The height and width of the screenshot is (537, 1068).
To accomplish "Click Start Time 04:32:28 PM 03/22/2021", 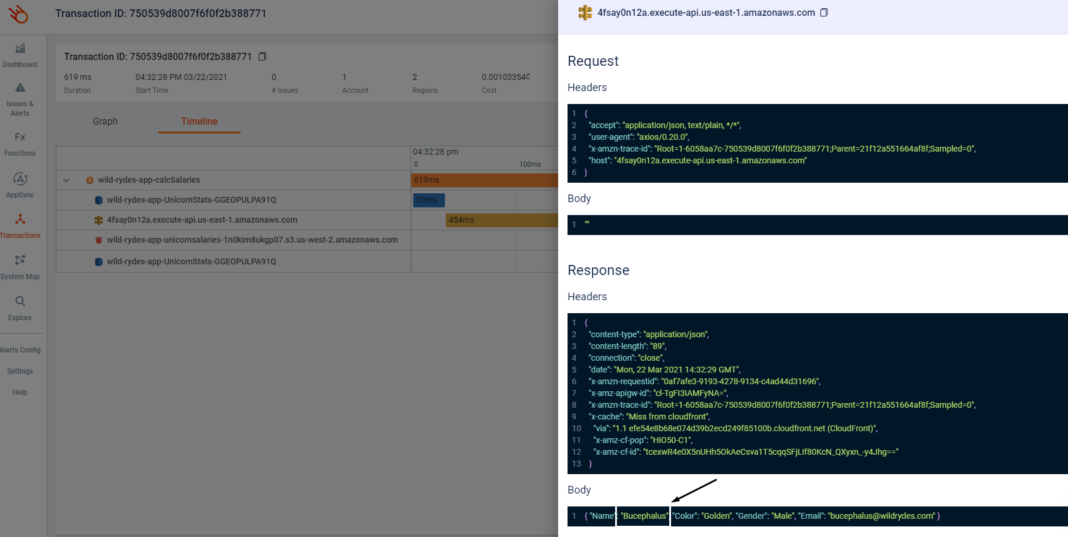I will [x=181, y=77].
